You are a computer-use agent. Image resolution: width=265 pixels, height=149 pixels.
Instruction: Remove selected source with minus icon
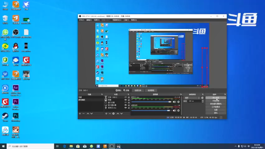click(x=110, y=114)
